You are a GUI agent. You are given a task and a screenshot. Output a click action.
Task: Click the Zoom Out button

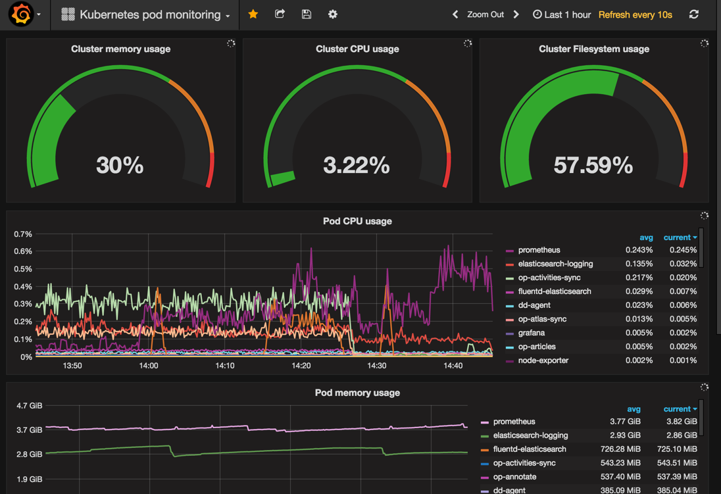point(485,14)
